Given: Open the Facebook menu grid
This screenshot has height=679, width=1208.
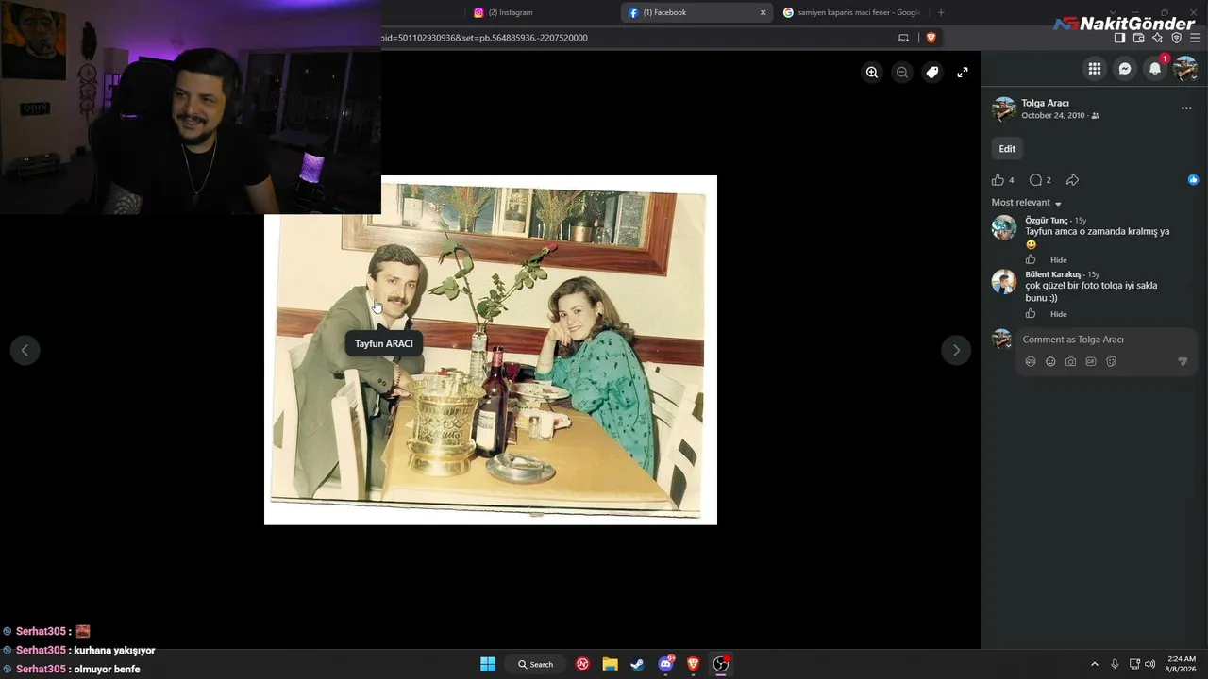Looking at the screenshot, I should [x=1095, y=68].
